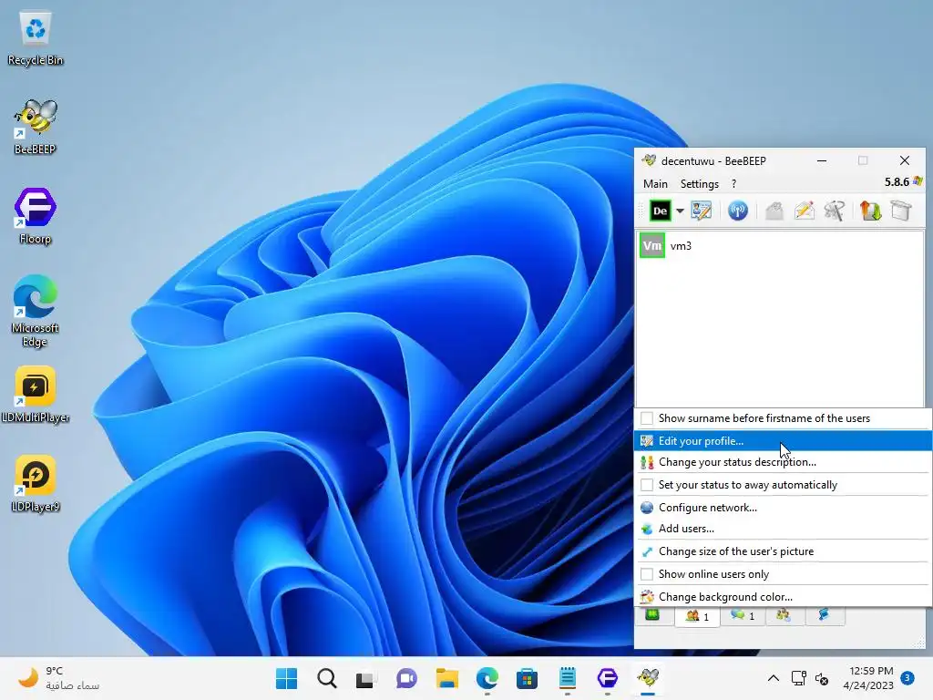Click the network monitor icon in system tray
The width and height of the screenshot is (933, 700).
coord(798,678)
